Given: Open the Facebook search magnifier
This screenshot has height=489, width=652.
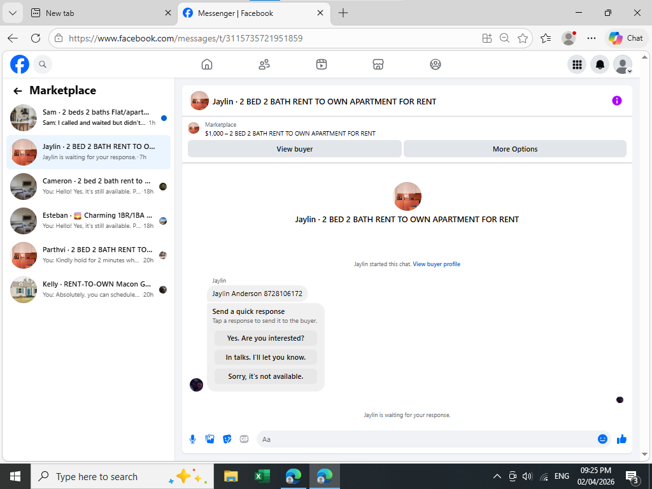Looking at the screenshot, I should tap(43, 64).
